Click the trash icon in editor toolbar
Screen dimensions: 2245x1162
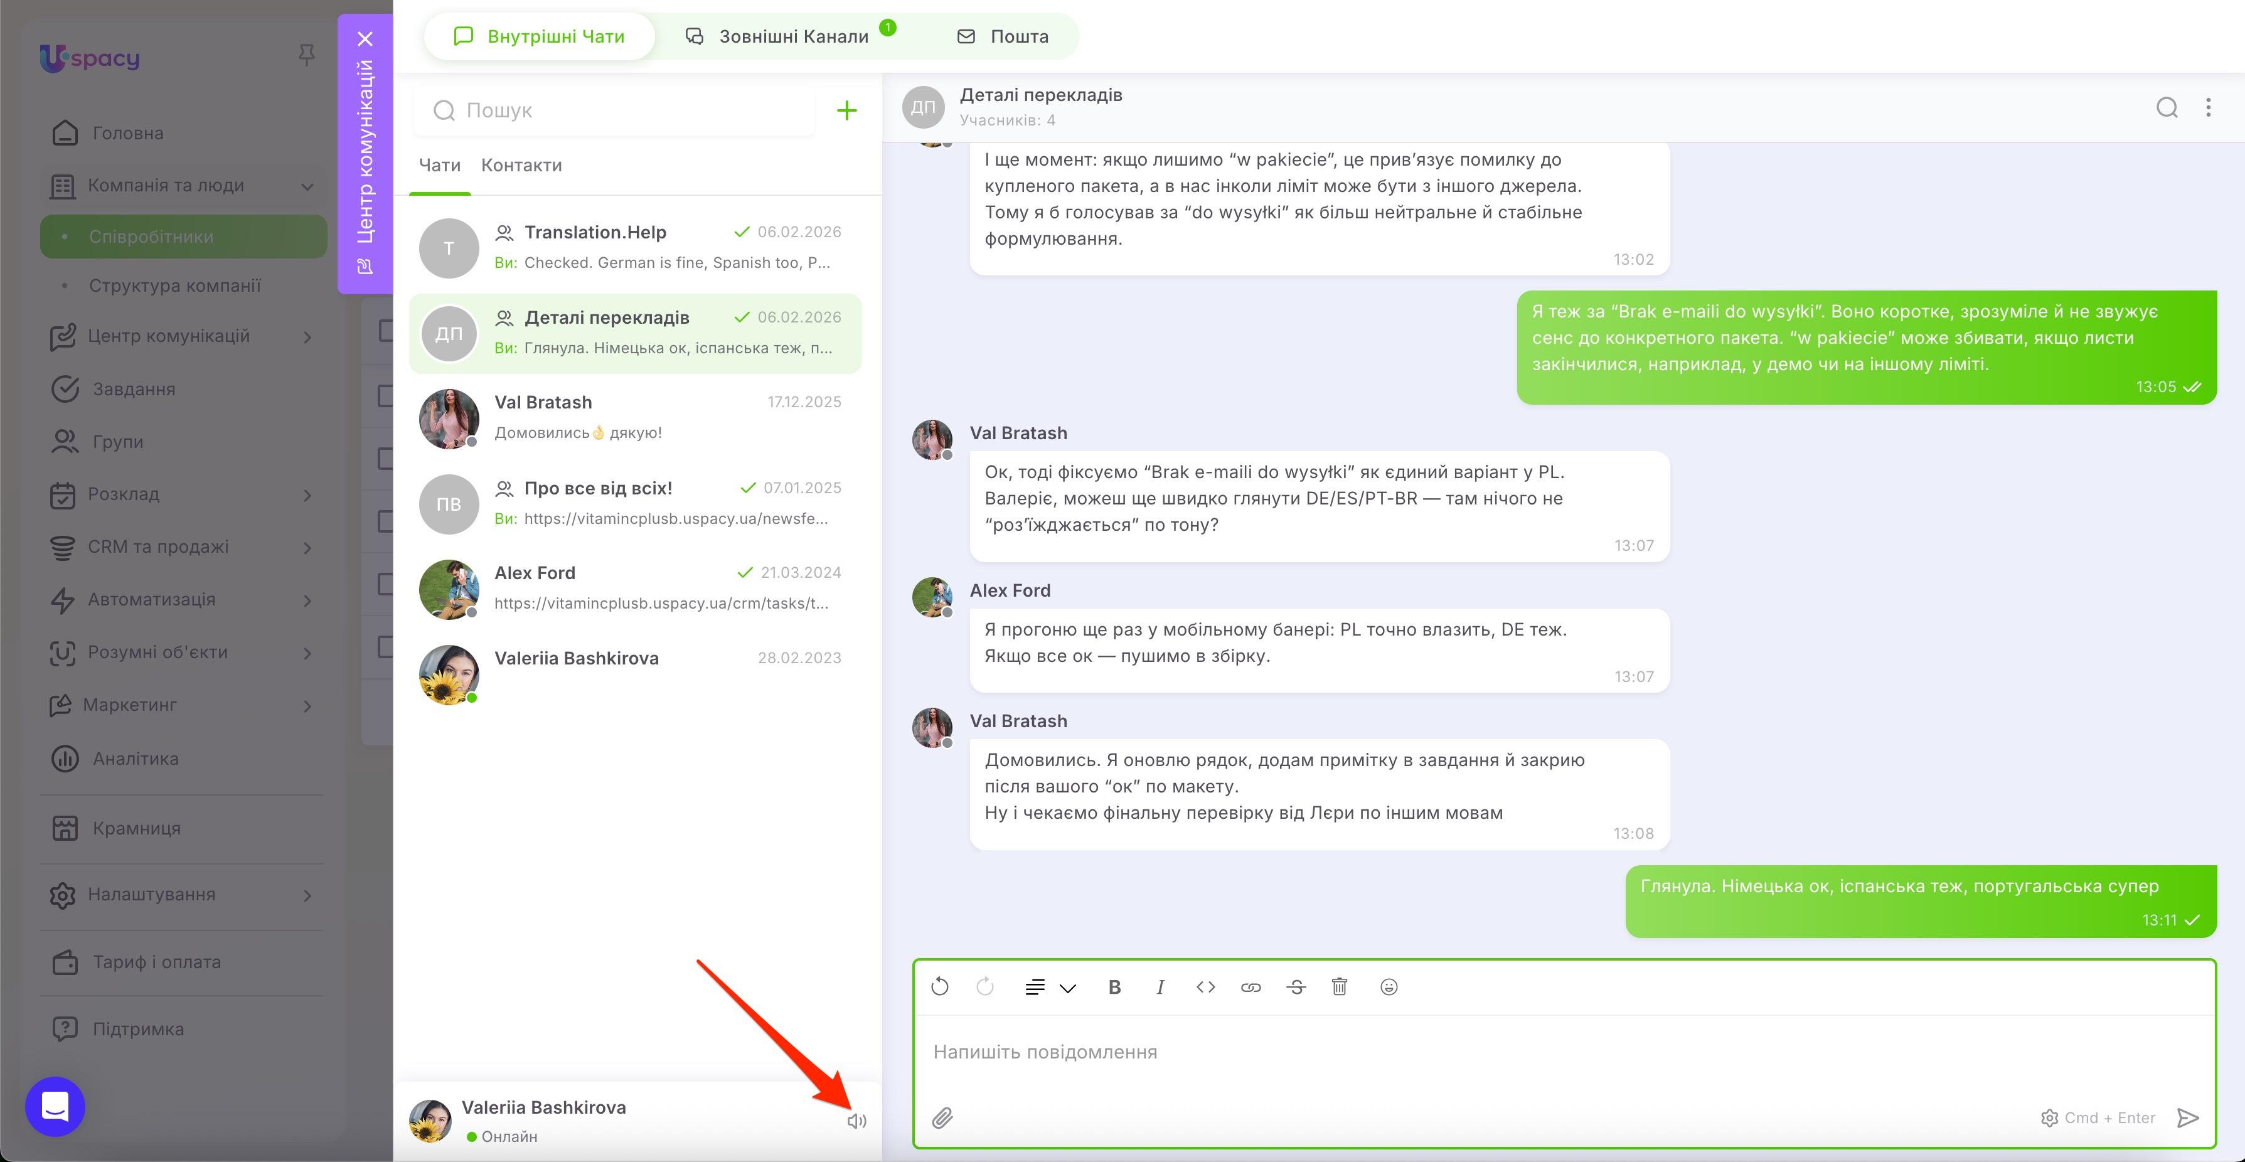[x=1340, y=987]
